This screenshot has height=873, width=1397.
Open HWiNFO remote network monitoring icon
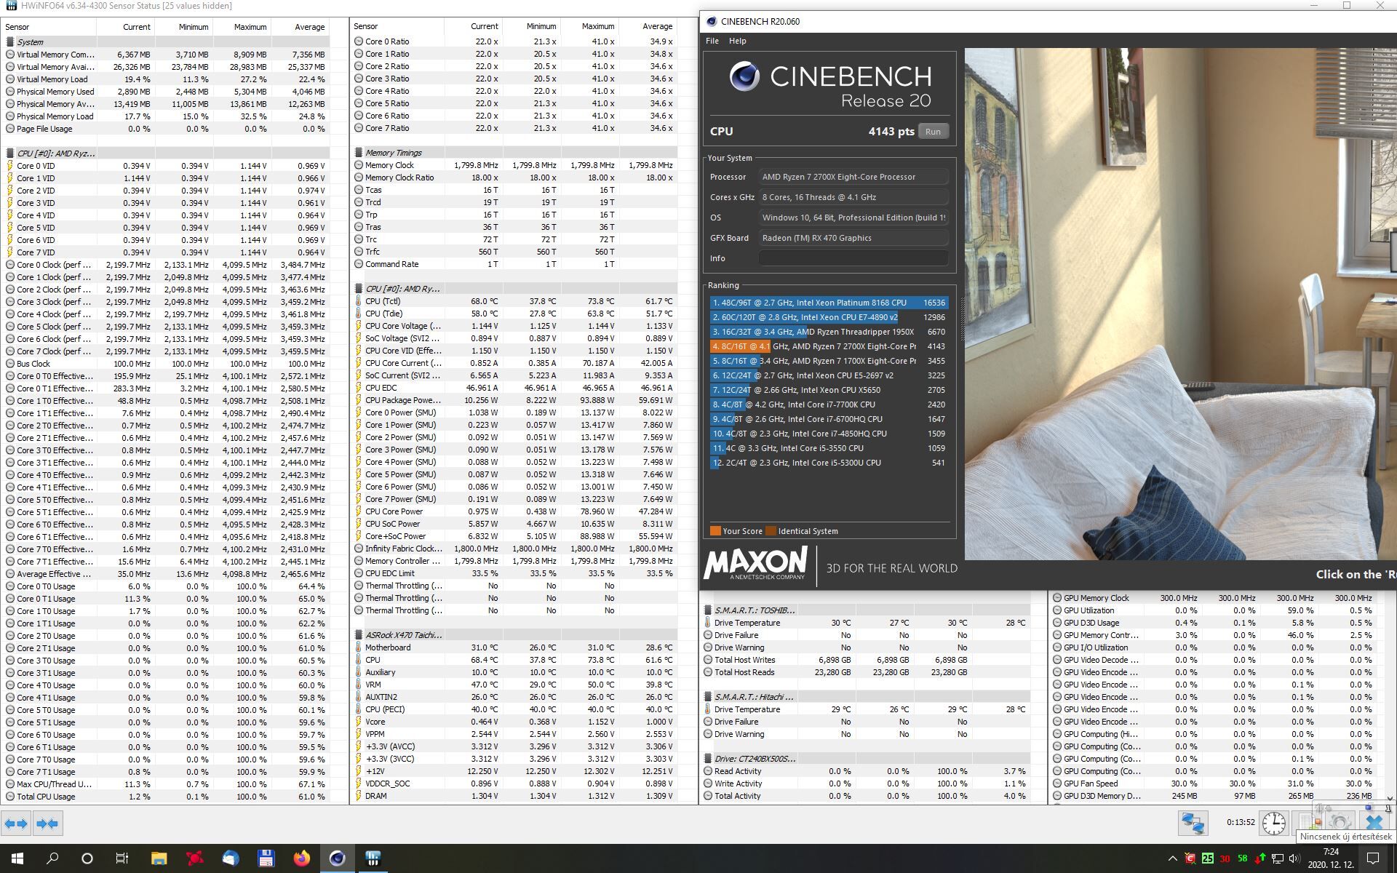[x=1193, y=823]
